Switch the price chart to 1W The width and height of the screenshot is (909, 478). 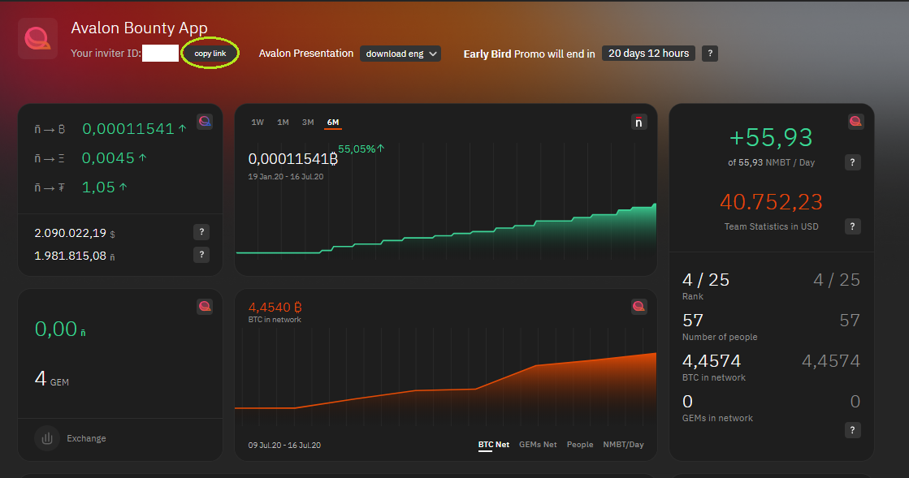tap(258, 123)
